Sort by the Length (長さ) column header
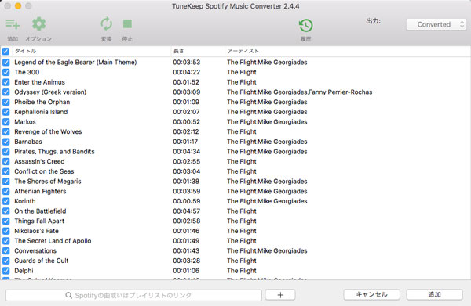The width and height of the screenshot is (471, 306). [198, 51]
